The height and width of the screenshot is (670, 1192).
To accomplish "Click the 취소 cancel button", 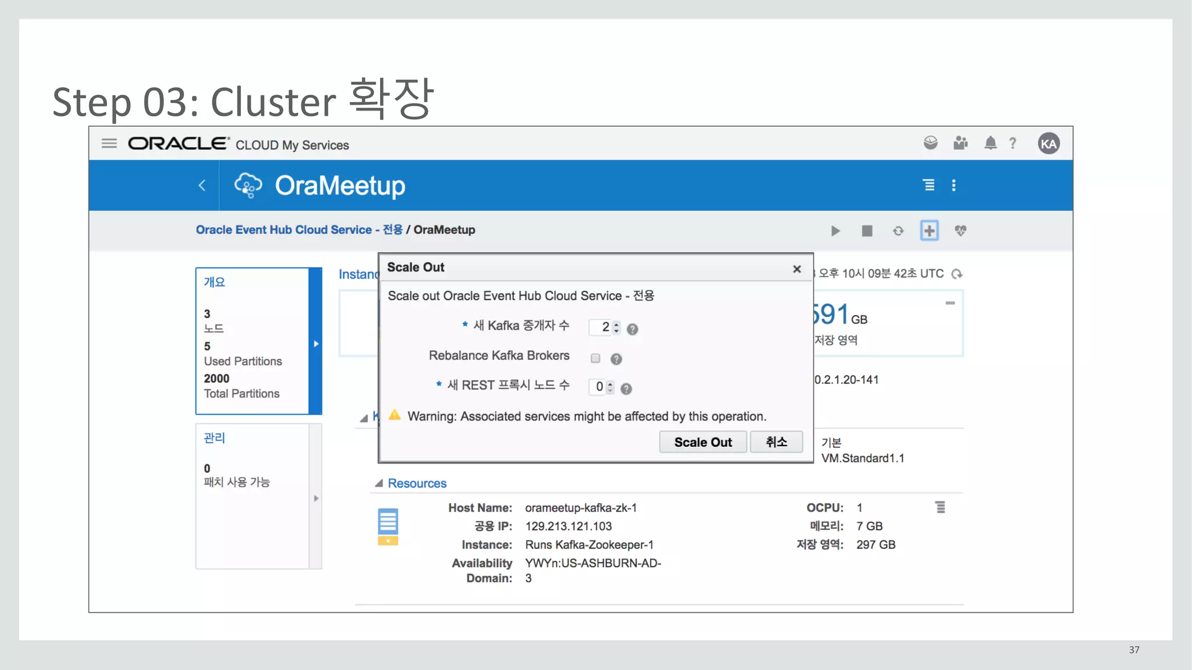I will [x=776, y=442].
